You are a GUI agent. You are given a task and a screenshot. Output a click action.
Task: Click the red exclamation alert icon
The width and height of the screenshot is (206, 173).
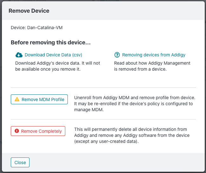pos(17,131)
